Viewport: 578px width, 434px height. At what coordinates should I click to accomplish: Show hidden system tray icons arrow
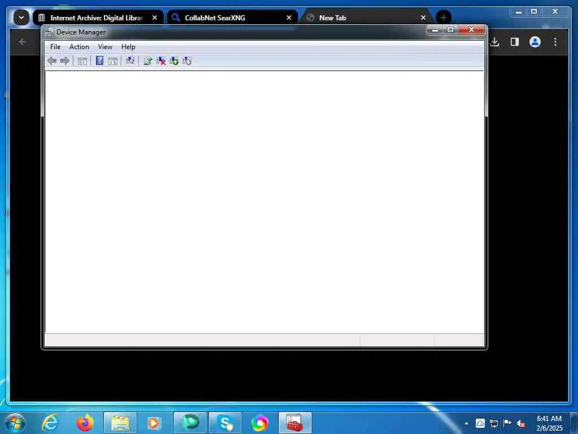tap(467, 423)
